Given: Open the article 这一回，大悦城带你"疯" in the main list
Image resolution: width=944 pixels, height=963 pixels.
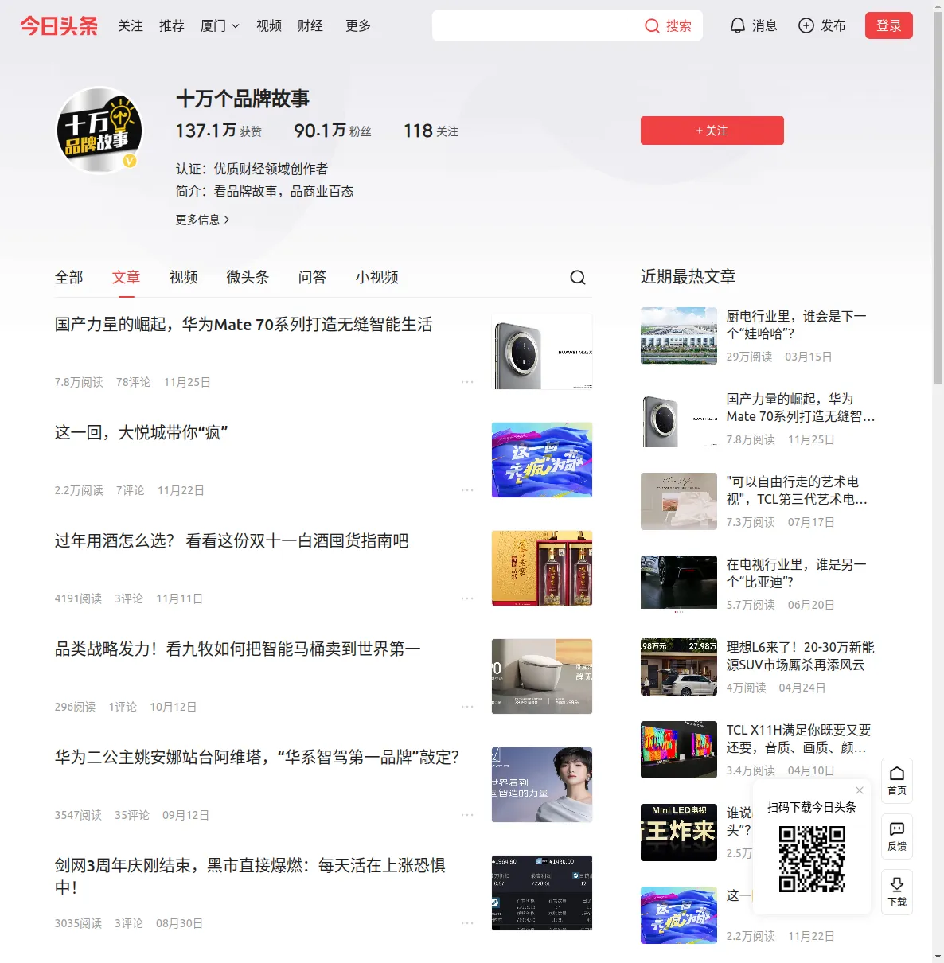Looking at the screenshot, I should (142, 433).
